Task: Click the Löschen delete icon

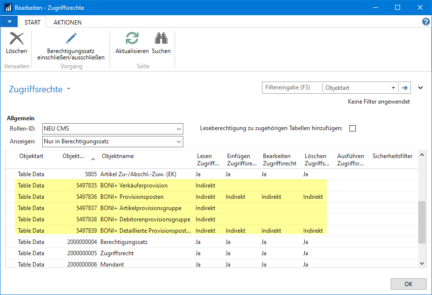Action: (x=17, y=39)
